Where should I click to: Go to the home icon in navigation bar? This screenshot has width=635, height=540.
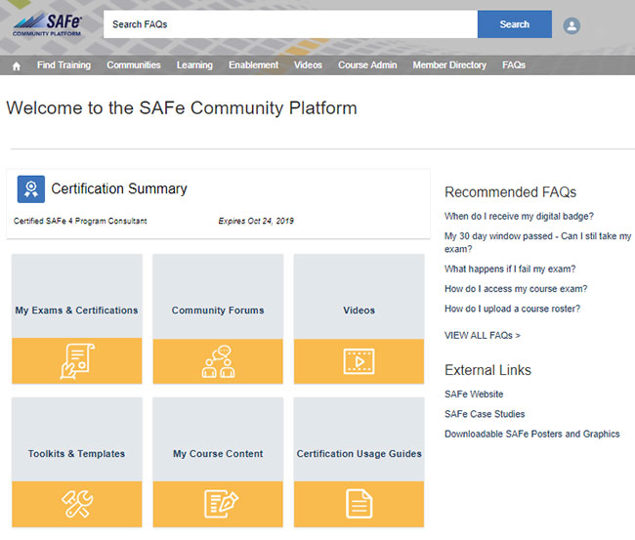pyautogui.click(x=17, y=65)
